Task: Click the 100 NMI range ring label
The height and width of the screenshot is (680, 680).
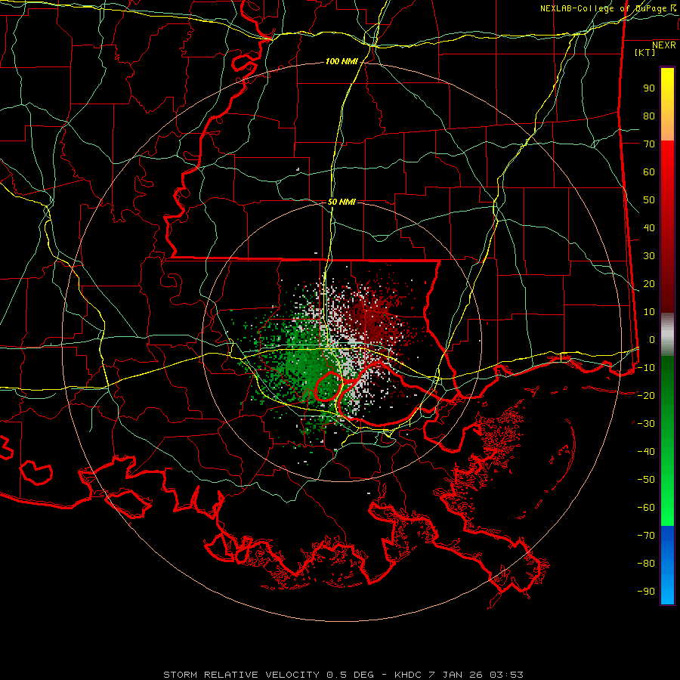Action: (342, 62)
